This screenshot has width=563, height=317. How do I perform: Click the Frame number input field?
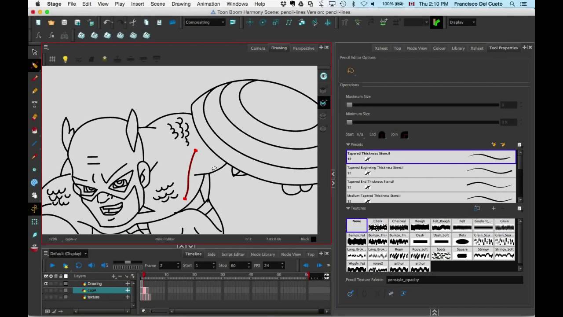(169, 265)
